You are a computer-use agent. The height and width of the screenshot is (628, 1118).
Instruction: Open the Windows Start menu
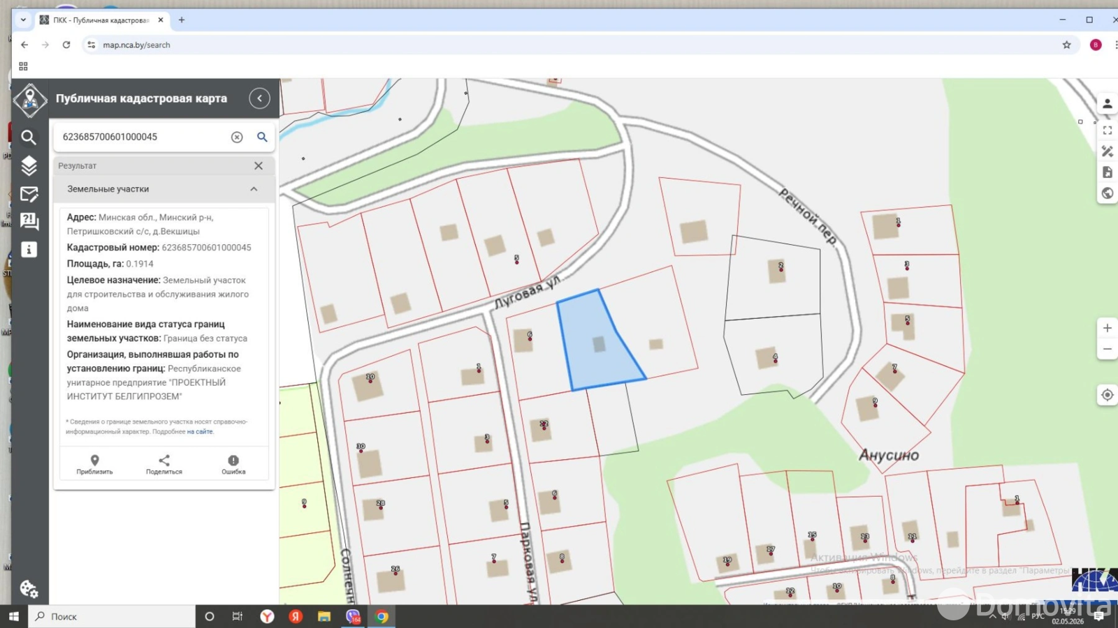pos(13,616)
